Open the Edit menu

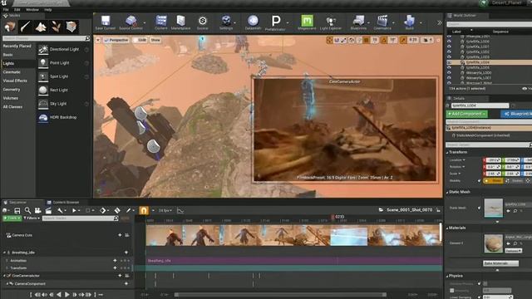coord(17,9)
